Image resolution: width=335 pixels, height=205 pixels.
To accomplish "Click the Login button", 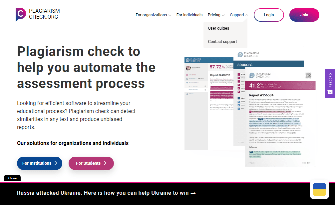I will click(x=269, y=15).
